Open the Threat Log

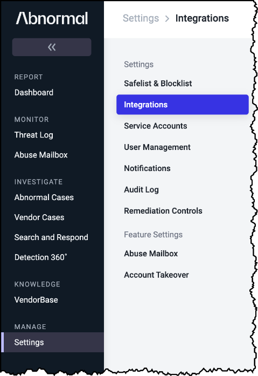(34, 135)
